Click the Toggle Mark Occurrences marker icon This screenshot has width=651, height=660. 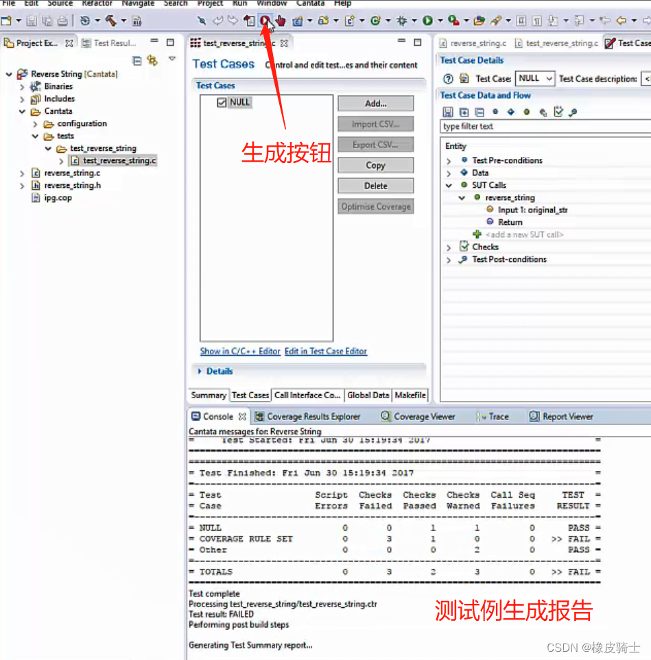pos(495,20)
